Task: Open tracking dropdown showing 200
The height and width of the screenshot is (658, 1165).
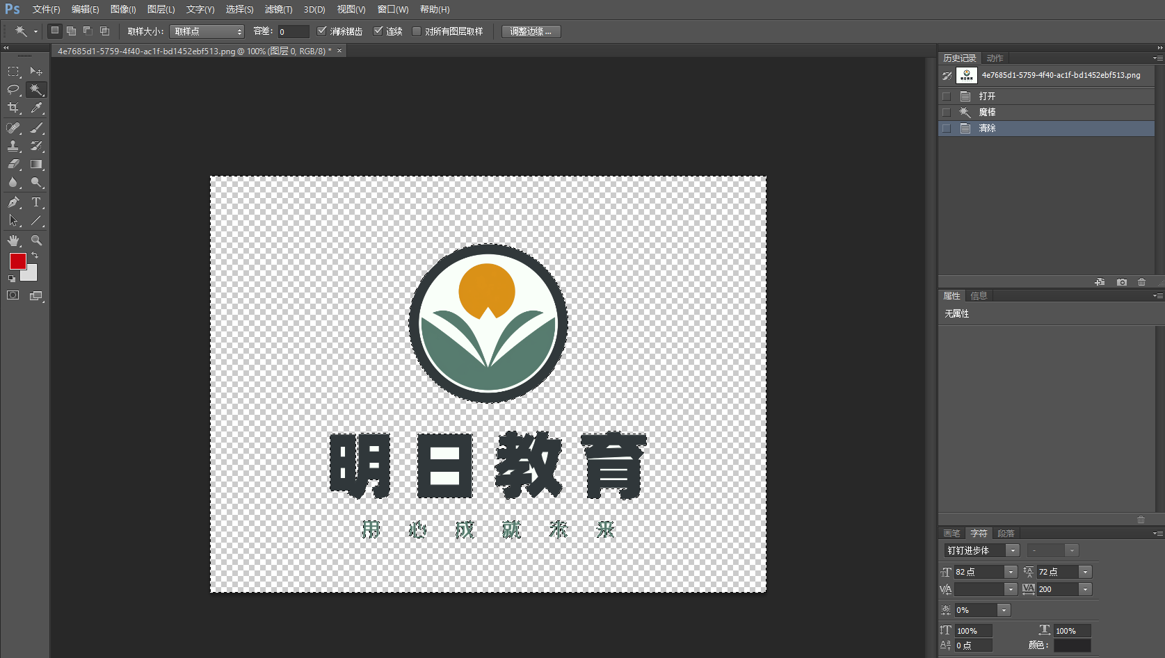Action: pos(1085,589)
